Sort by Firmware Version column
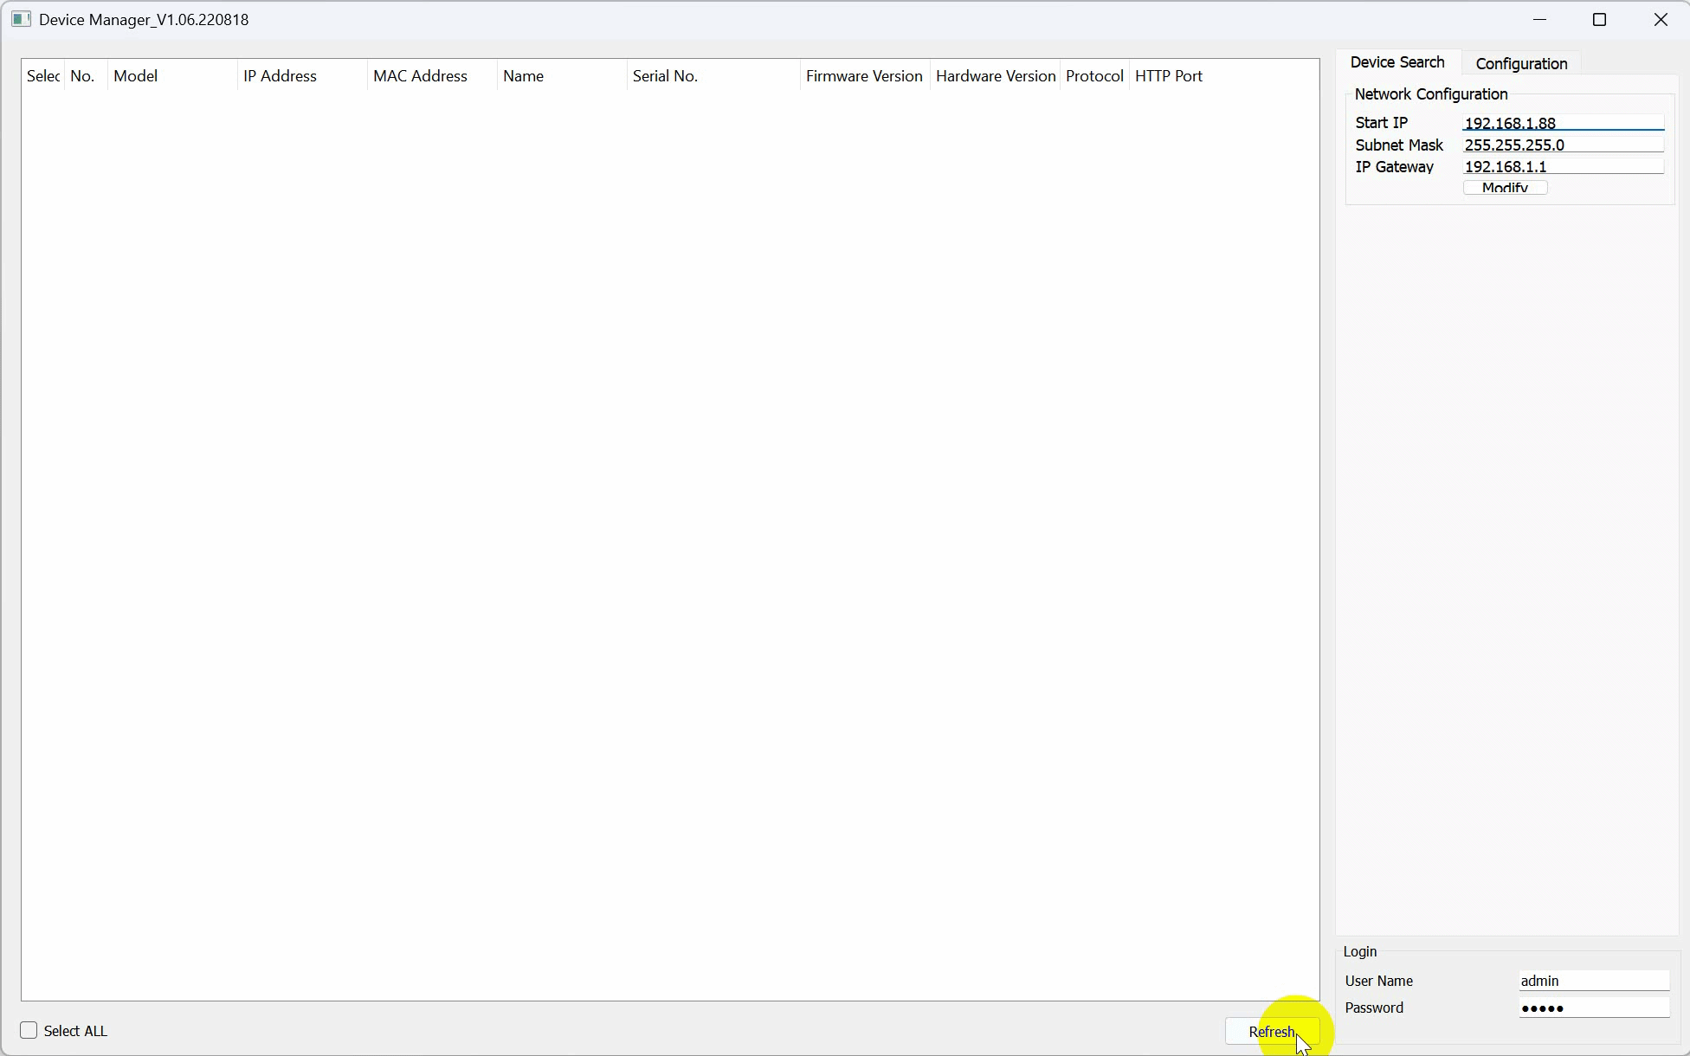The height and width of the screenshot is (1056, 1690). click(x=863, y=76)
